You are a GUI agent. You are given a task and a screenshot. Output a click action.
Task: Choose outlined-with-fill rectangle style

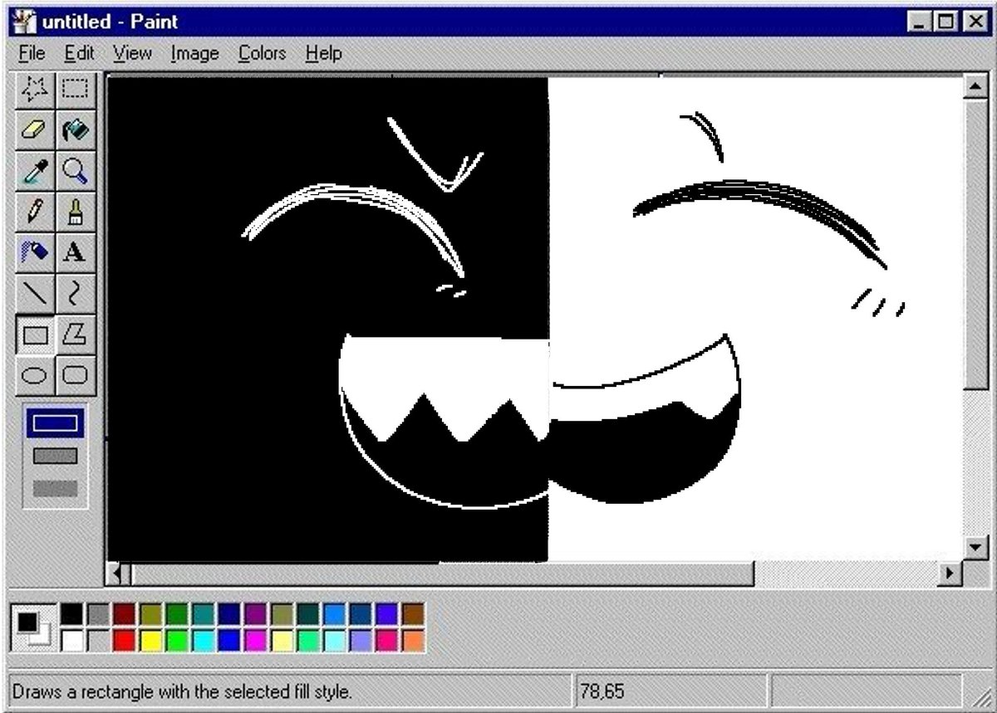[x=55, y=456]
